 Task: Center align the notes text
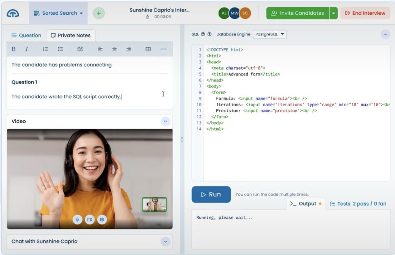point(114,49)
